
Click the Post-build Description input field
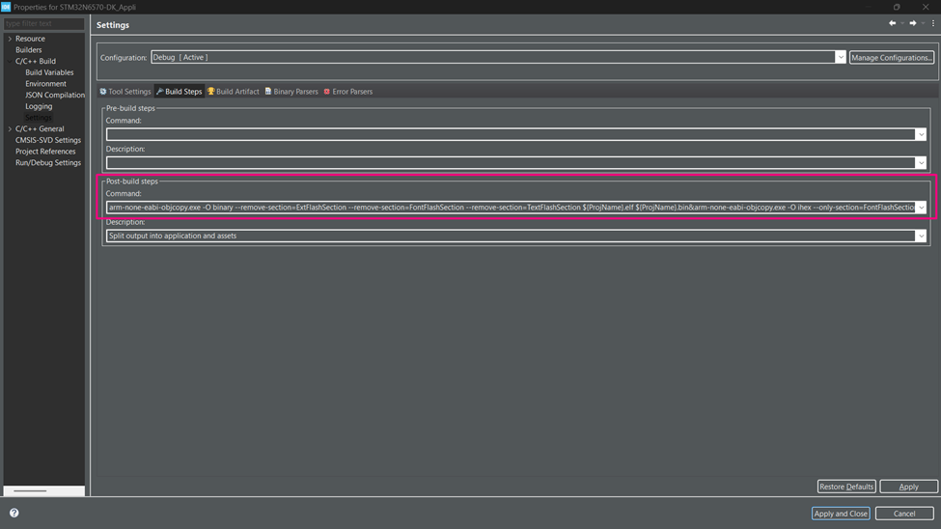coord(511,236)
